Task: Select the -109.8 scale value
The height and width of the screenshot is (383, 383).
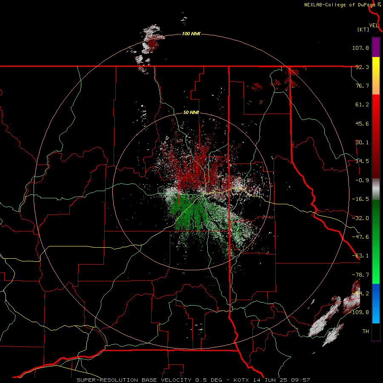Action: [x=359, y=312]
